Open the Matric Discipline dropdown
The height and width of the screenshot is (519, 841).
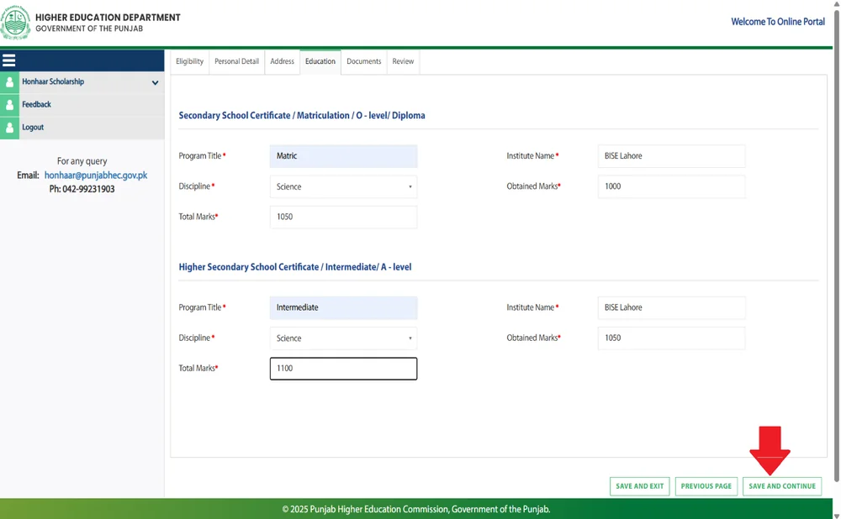pos(343,186)
